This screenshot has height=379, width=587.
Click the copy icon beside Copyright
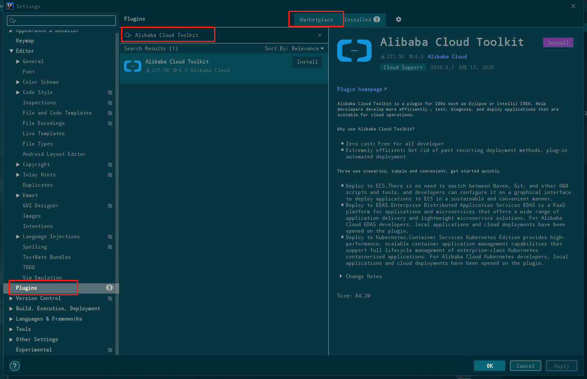coord(110,164)
